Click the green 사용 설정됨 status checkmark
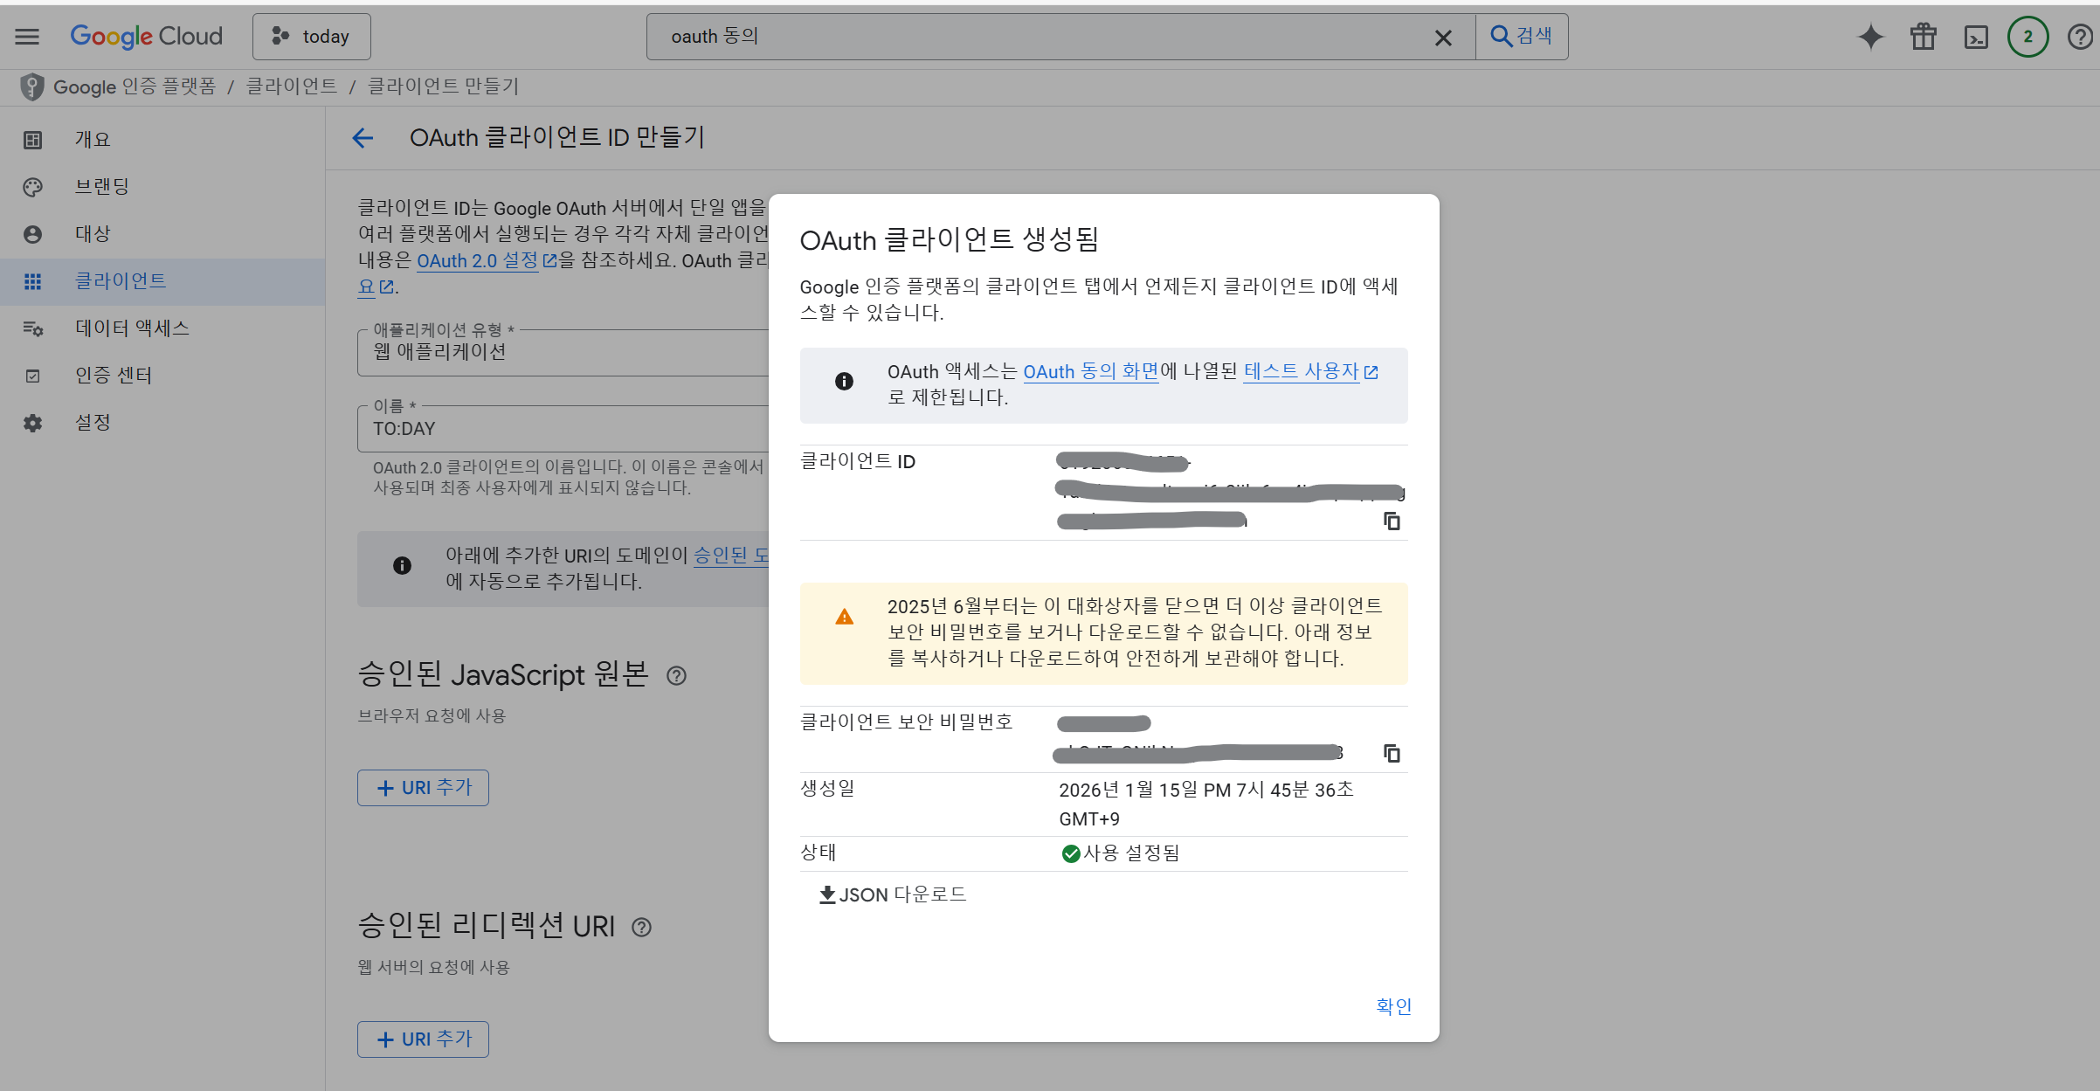Screen dimensions: 2100x1091 pyautogui.click(x=1071, y=853)
